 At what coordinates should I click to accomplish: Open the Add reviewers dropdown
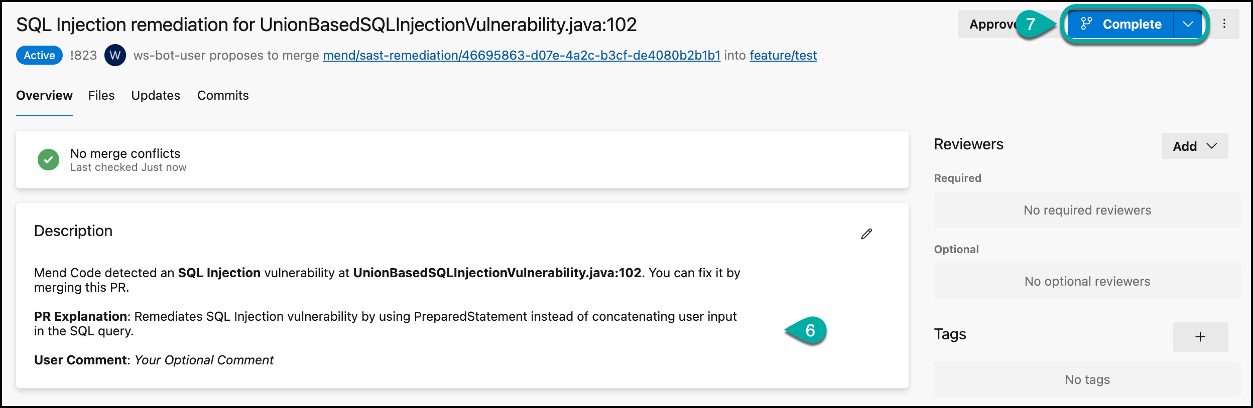point(1194,146)
